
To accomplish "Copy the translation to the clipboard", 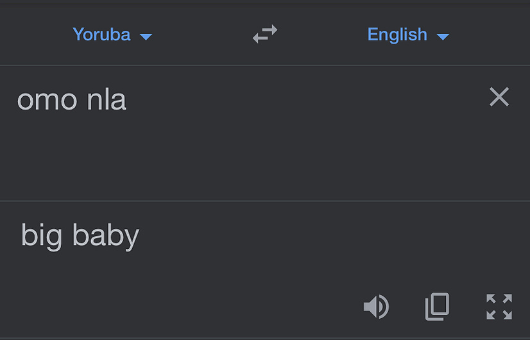I will pos(437,307).
